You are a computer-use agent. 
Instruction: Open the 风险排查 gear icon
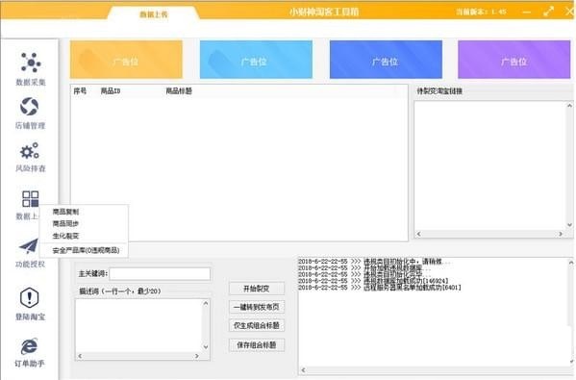coord(30,151)
